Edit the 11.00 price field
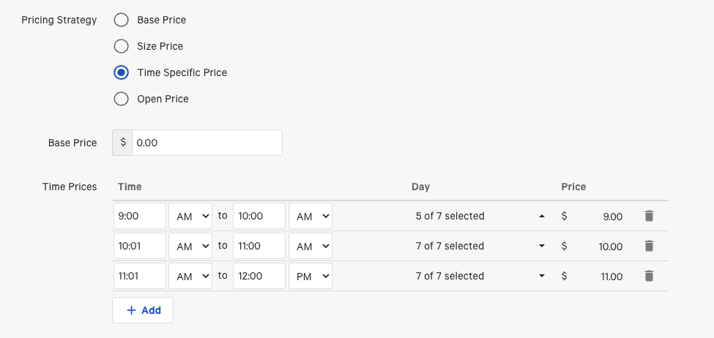This screenshot has width=714, height=338. tap(600, 277)
